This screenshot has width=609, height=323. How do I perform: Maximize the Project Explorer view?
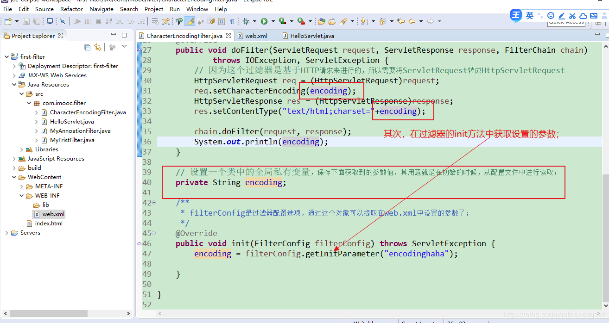coord(124,35)
